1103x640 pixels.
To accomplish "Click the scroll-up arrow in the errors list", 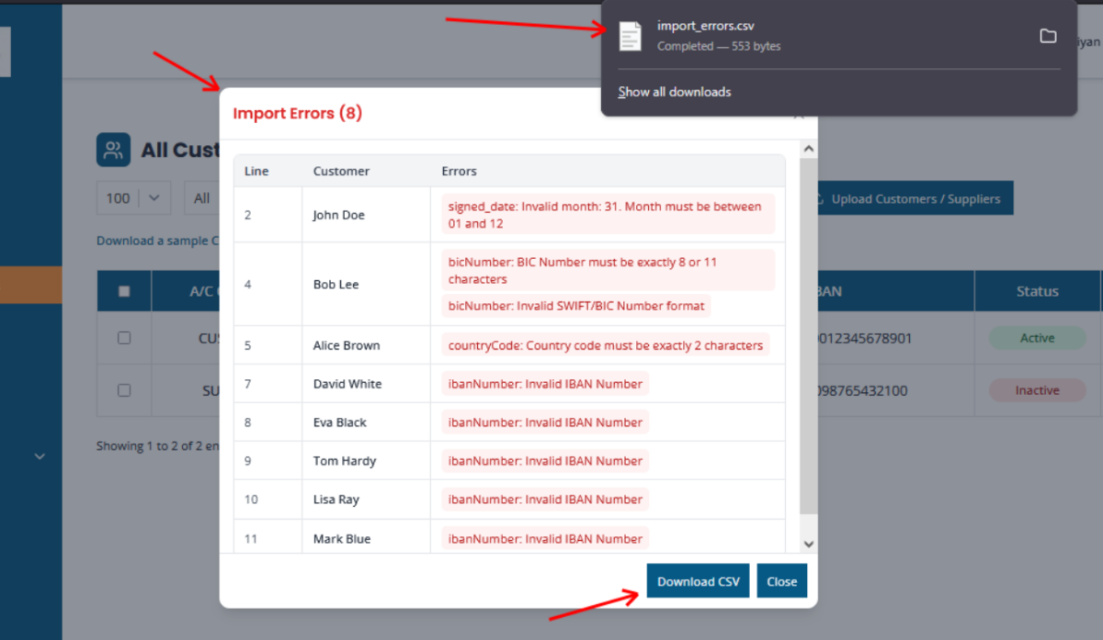I will click(x=807, y=147).
